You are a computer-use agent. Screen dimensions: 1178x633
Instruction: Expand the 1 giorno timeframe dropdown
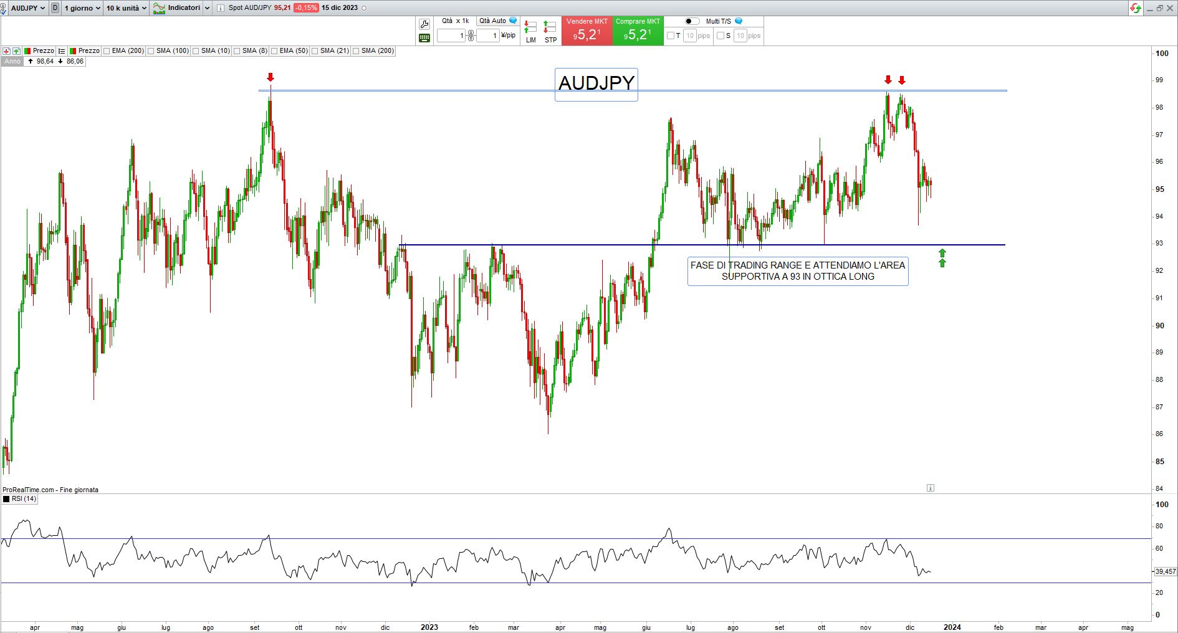(82, 8)
